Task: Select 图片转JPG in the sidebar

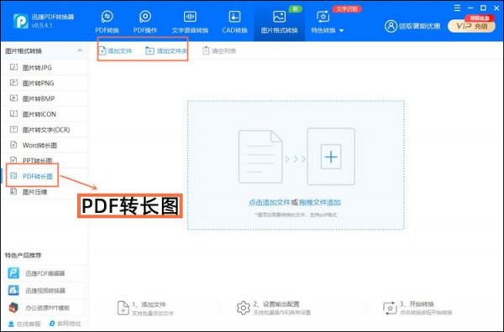Action: 45,67
